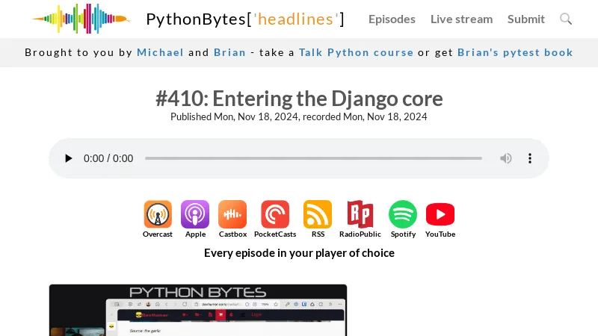Open the RadioPublic player icon

[x=360, y=214]
